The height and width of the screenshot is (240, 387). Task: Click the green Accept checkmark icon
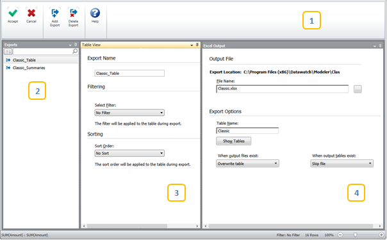click(x=13, y=13)
